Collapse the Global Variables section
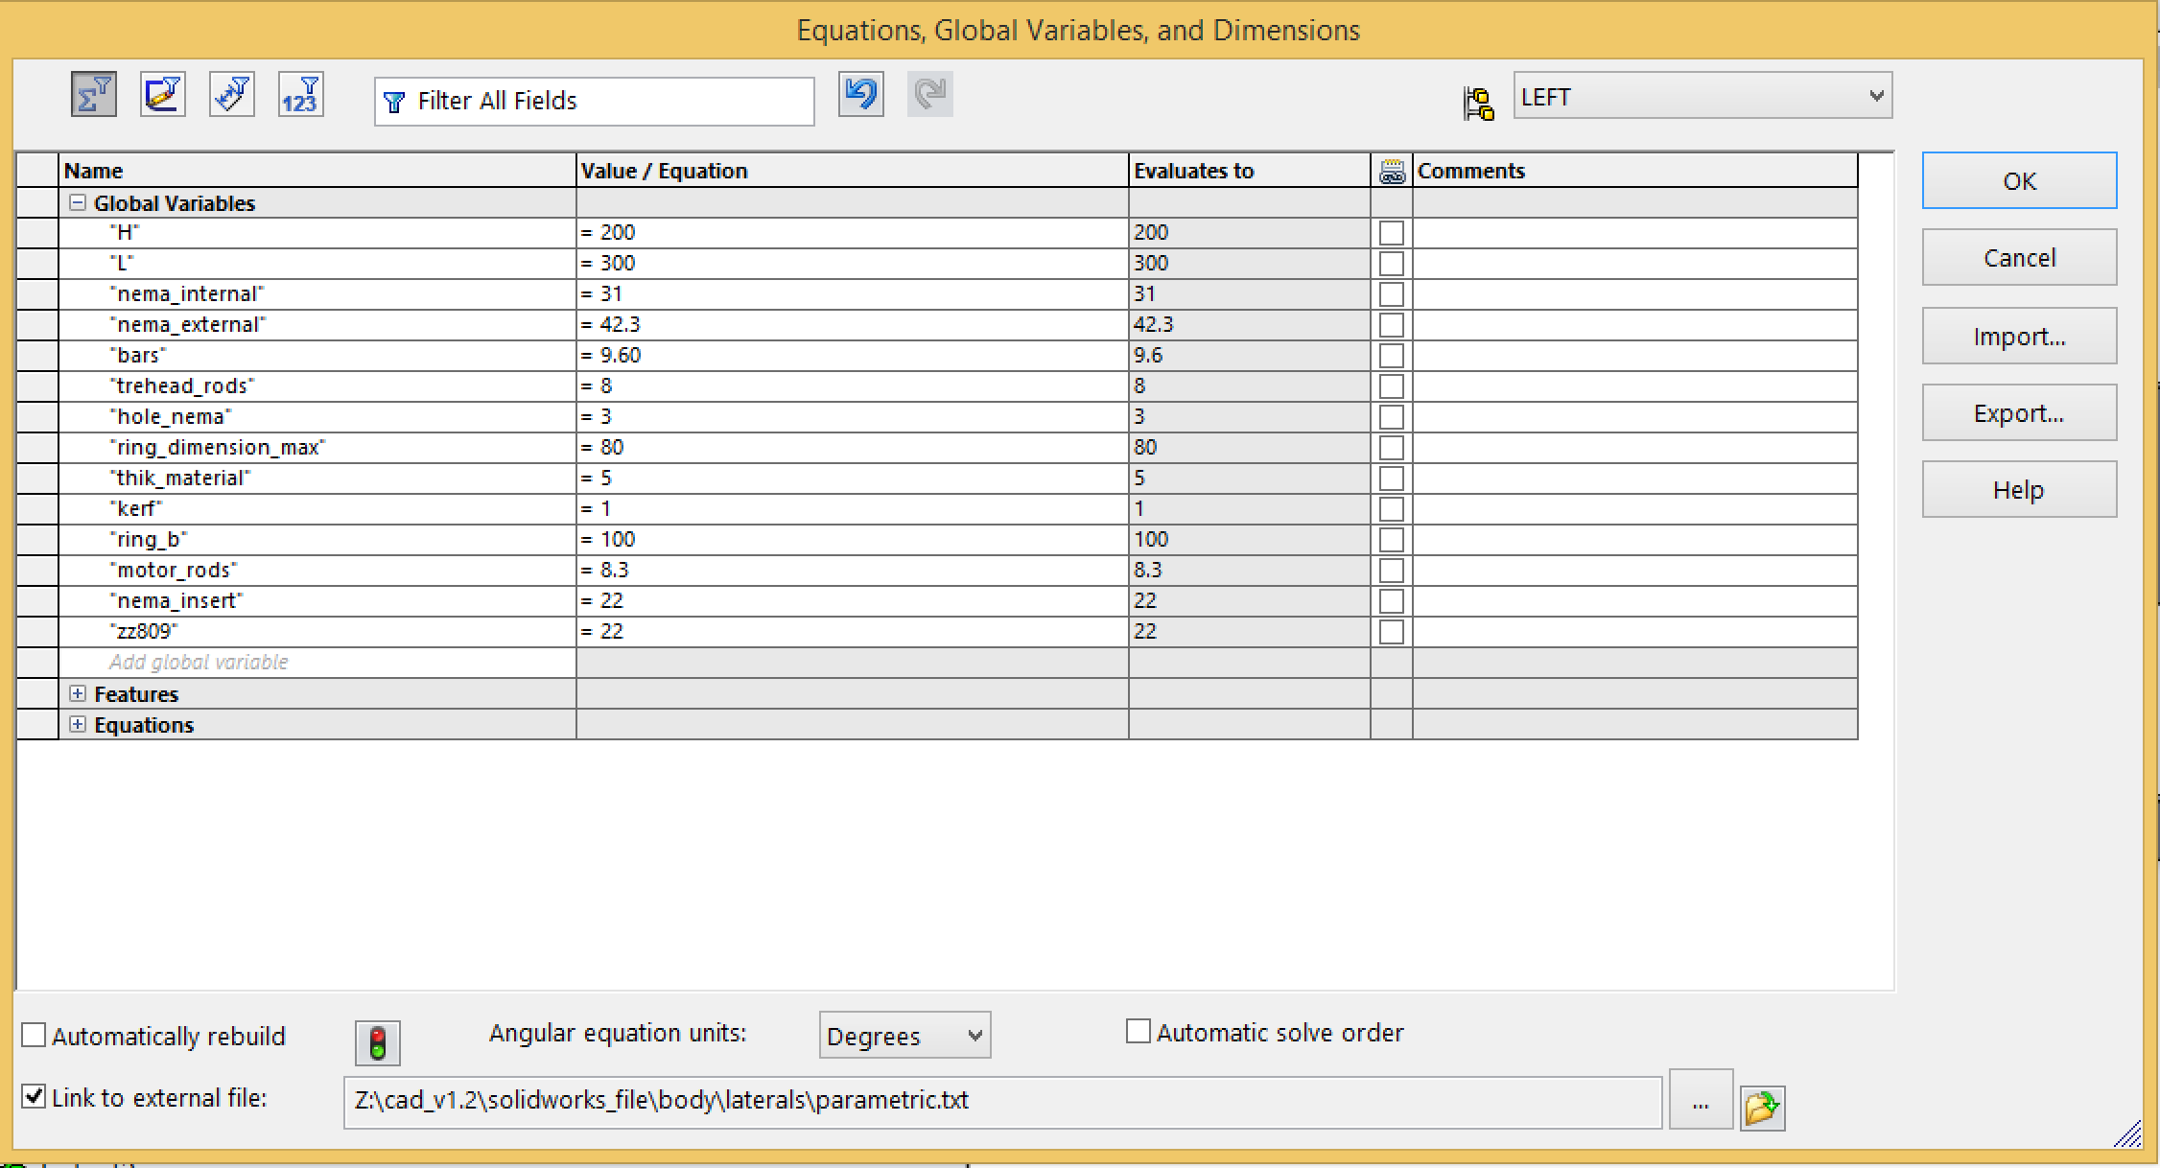Viewport: 2160px width, 1168px height. click(x=78, y=202)
